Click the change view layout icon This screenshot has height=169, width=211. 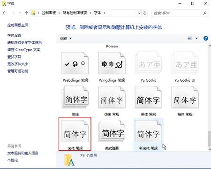190,38
